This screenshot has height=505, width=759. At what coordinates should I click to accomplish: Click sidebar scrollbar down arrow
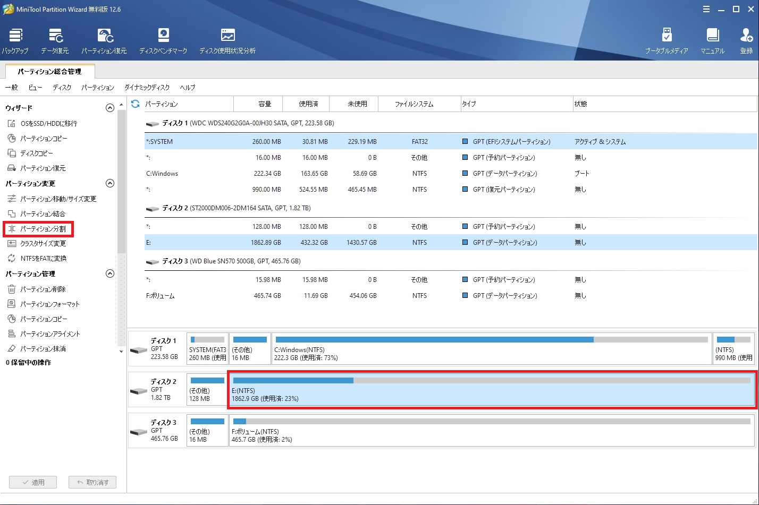coord(121,352)
